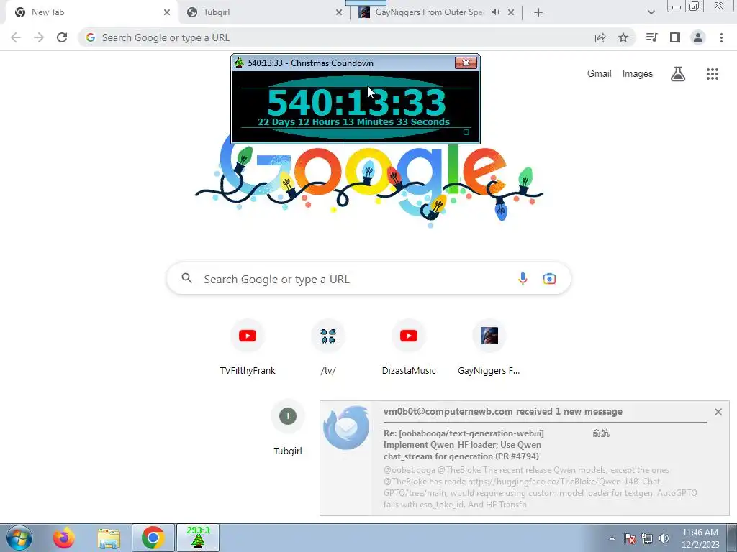The image size is (737, 552).
Task: Mute the audio-playing tab speaker icon
Action: coord(495,12)
